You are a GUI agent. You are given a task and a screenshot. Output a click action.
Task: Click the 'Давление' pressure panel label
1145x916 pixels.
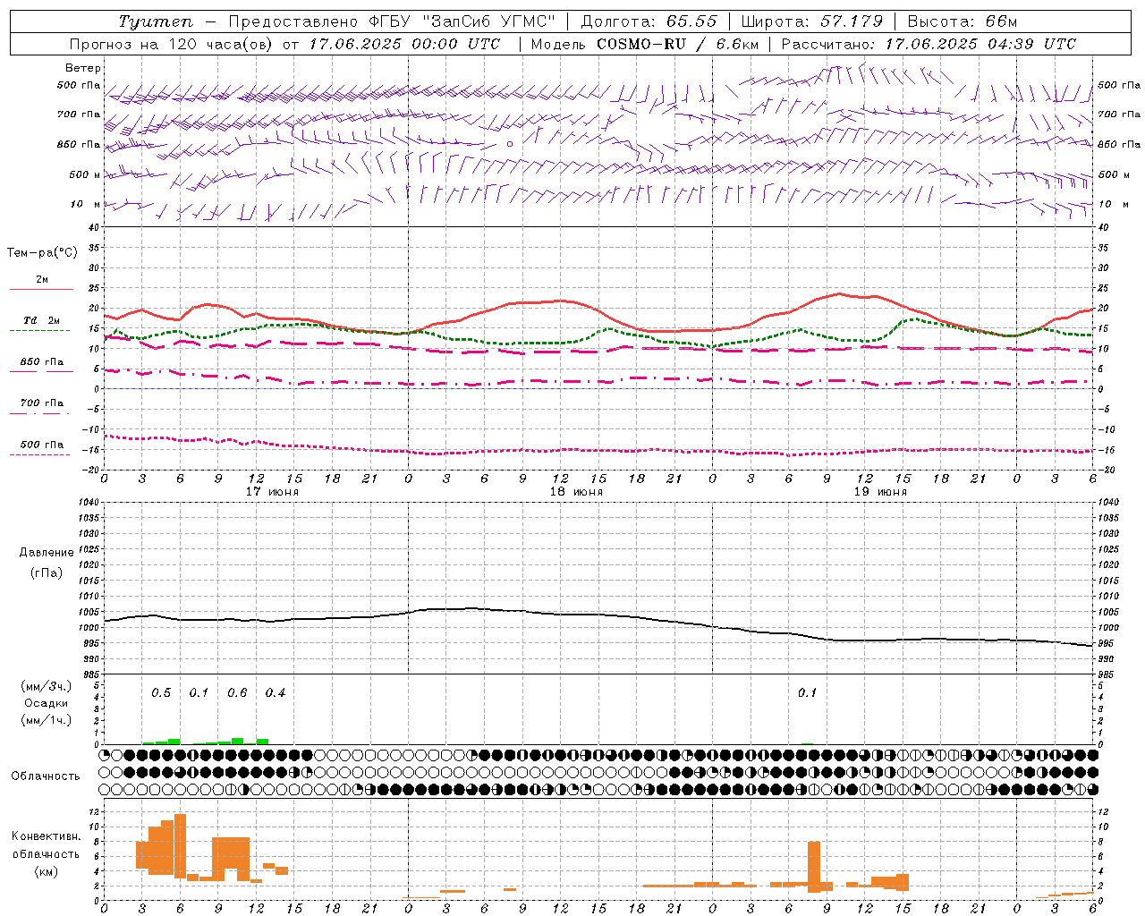(x=47, y=553)
